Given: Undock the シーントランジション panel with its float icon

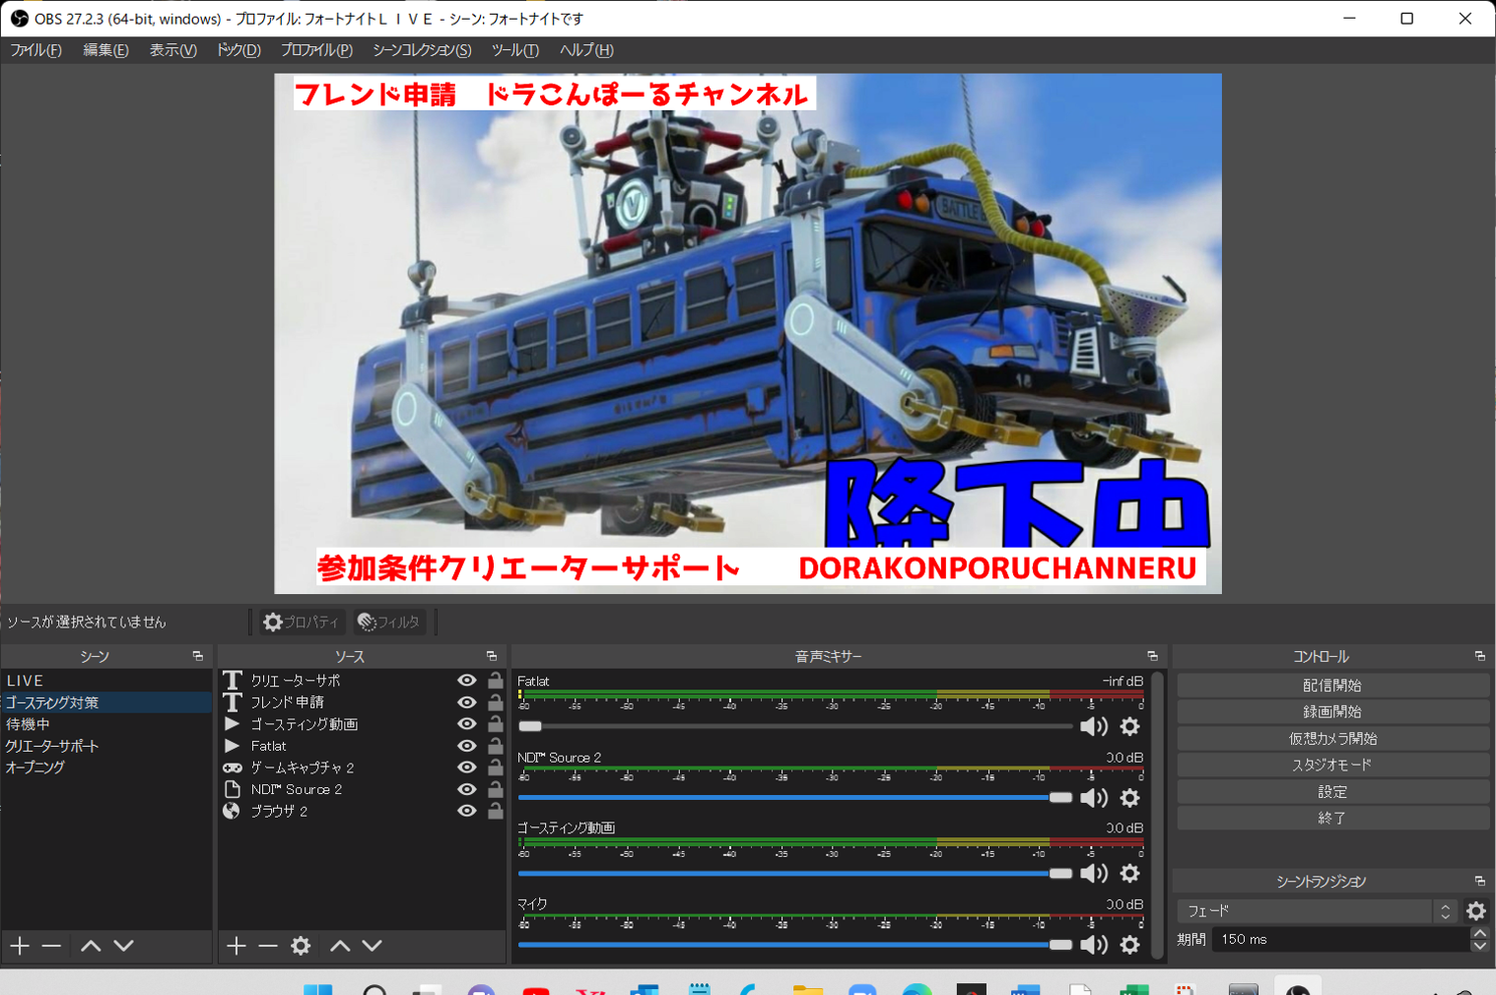Looking at the screenshot, I should 1479,881.
